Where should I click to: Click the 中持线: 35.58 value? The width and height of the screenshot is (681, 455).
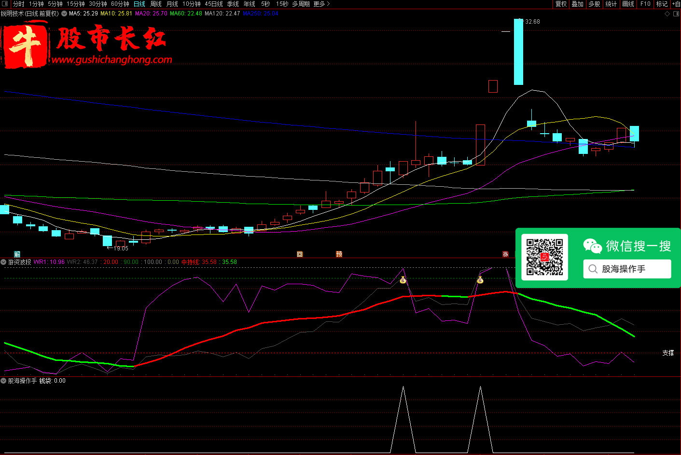(x=199, y=262)
